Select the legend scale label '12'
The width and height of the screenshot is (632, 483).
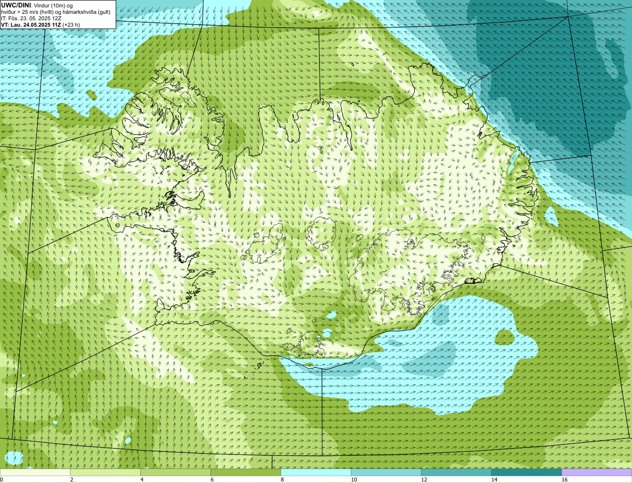point(424,480)
